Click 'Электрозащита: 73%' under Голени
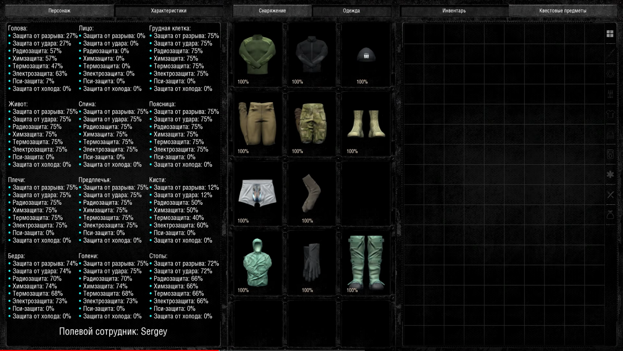 (x=110, y=301)
